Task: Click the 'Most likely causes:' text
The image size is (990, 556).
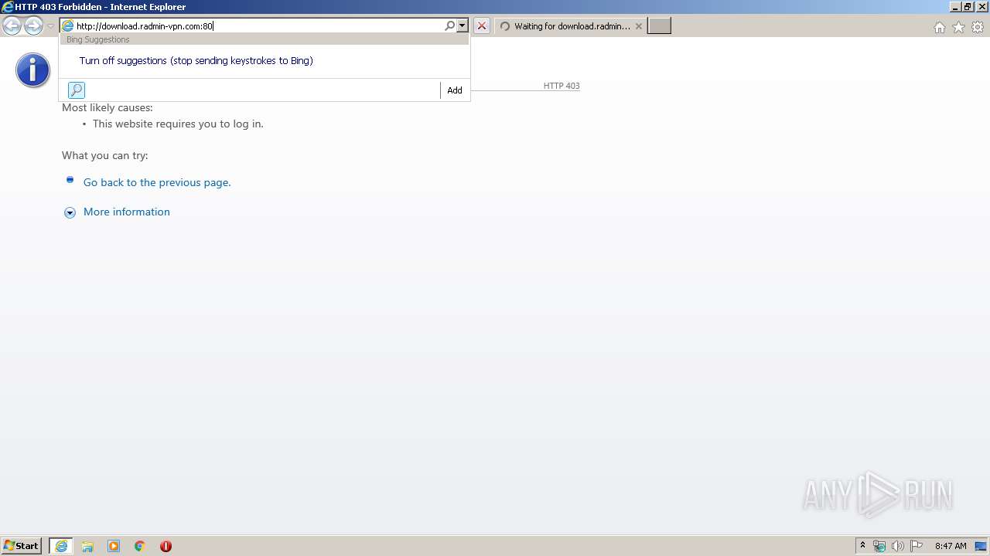Action: pos(108,107)
